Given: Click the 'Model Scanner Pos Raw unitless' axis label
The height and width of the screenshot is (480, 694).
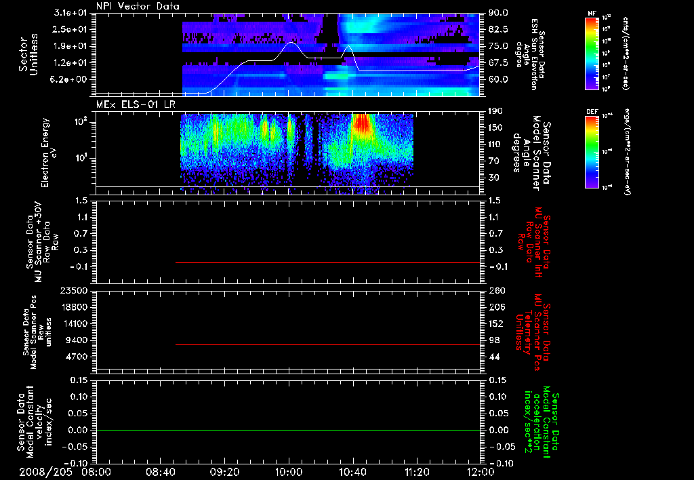Looking at the screenshot, I should 37,332.
